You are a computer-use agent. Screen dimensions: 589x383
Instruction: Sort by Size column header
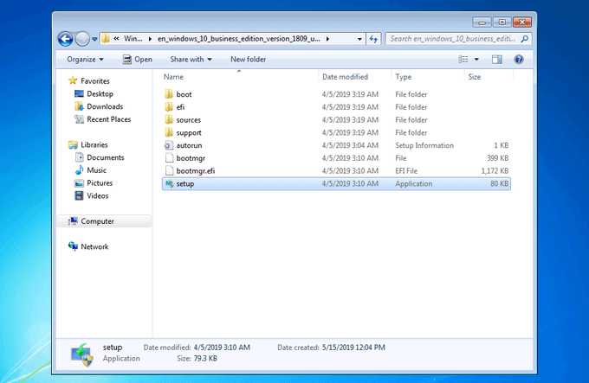click(x=475, y=77)
